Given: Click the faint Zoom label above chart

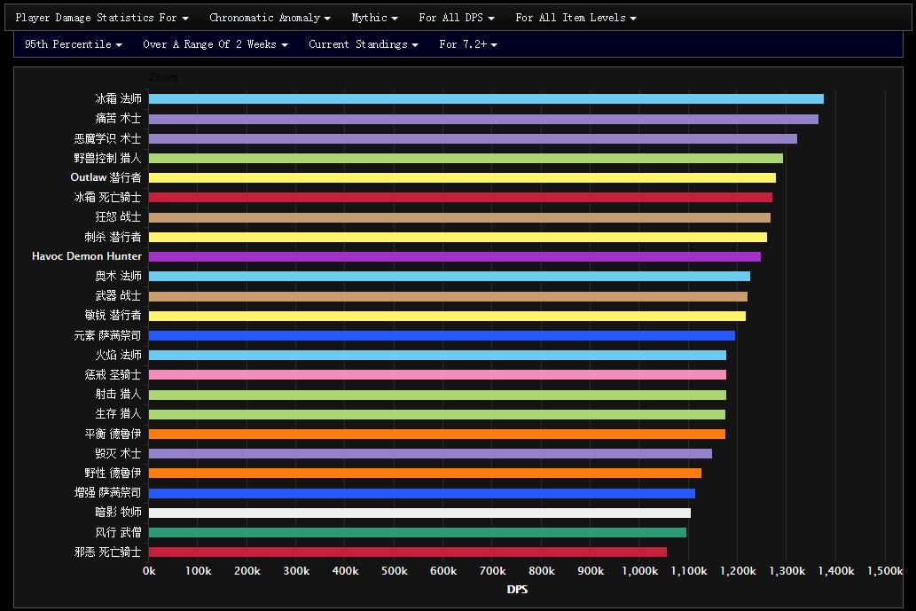Looking at the screenshot, I should tap(163, 77).
